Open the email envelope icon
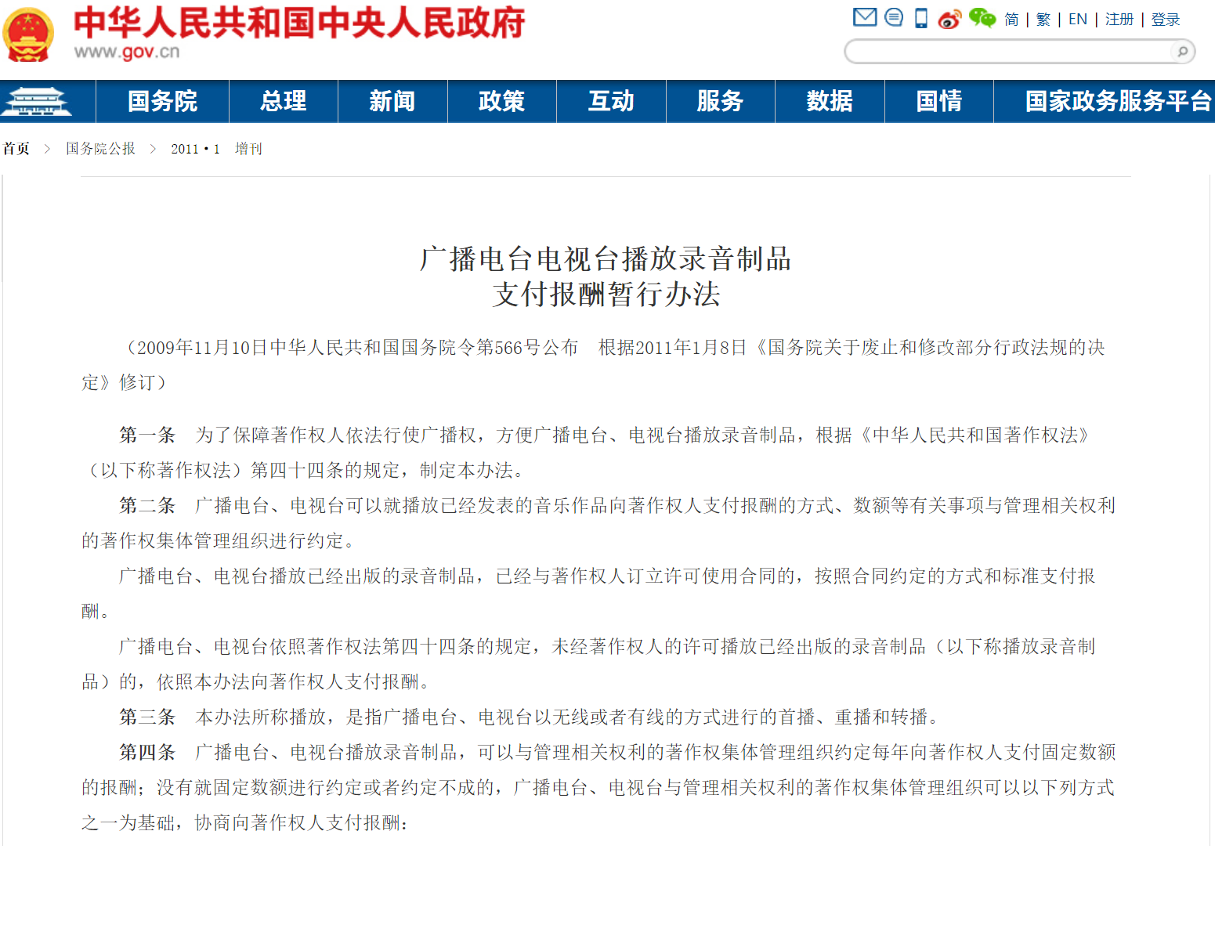The width and height of the screenshot is (1215, 943). coord(865,16)
